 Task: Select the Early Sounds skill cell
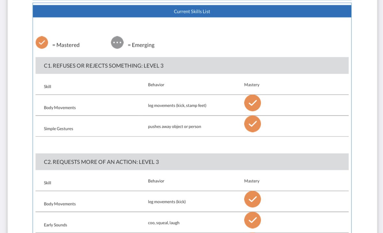pyautogui.click(x=56, y=225)
